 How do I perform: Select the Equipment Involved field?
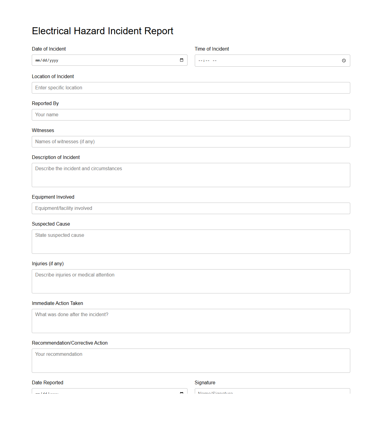[x=191, y=208]
